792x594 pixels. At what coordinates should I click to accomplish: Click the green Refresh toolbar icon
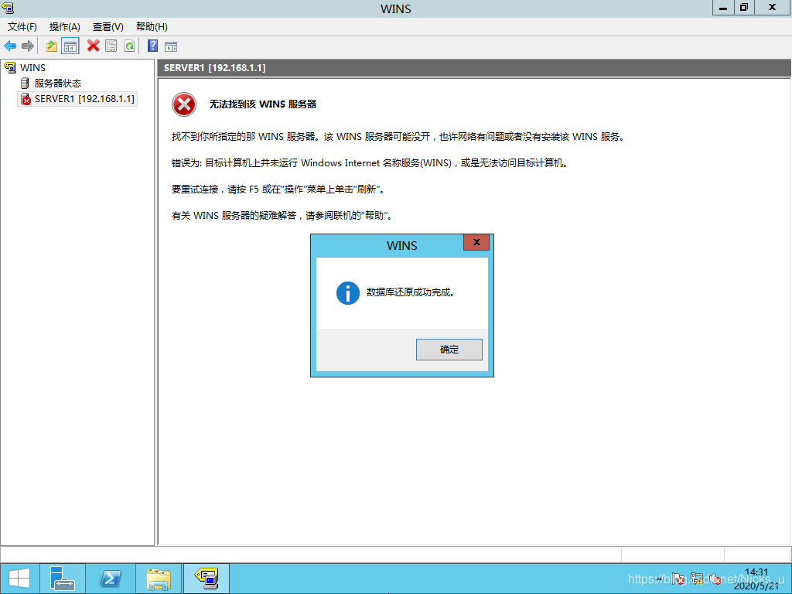pos(130,46)
